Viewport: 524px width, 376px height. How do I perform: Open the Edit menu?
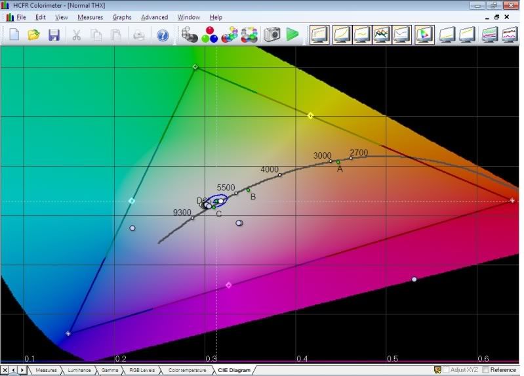[40, 18]
